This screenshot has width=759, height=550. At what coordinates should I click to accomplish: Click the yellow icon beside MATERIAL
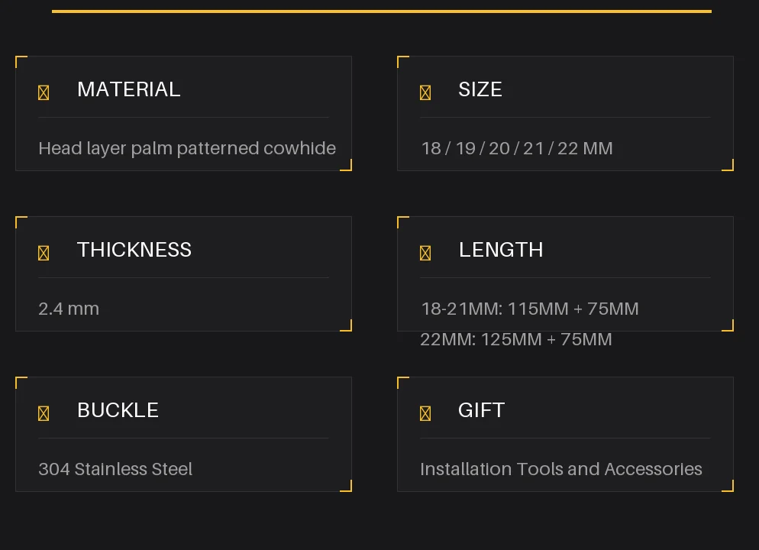click(44, 92)
